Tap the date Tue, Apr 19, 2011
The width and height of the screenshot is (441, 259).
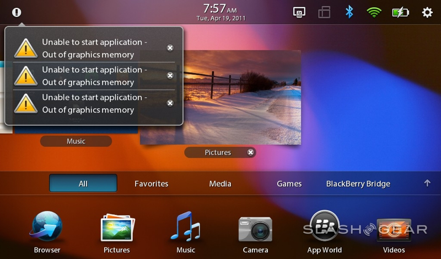pos(221,18)
